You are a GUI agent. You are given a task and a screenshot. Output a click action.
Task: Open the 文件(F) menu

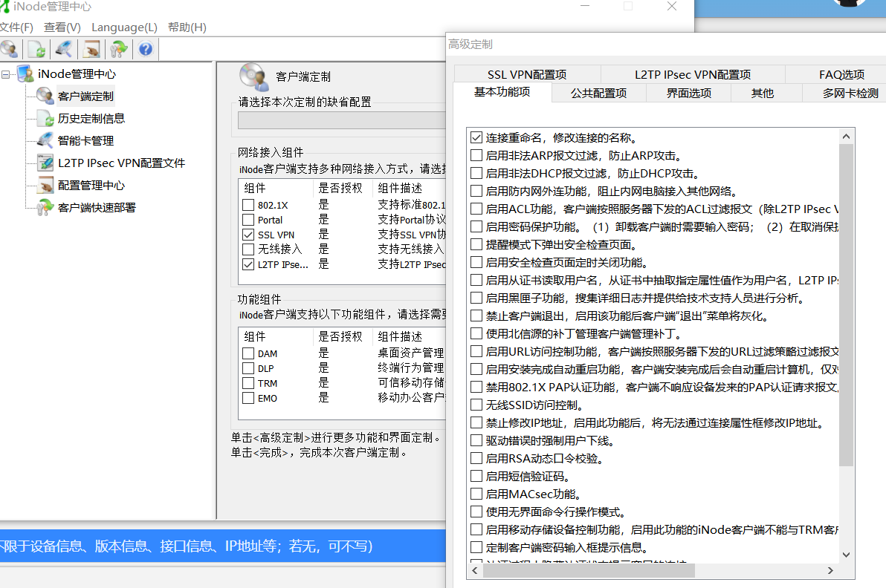coord(16,27)
